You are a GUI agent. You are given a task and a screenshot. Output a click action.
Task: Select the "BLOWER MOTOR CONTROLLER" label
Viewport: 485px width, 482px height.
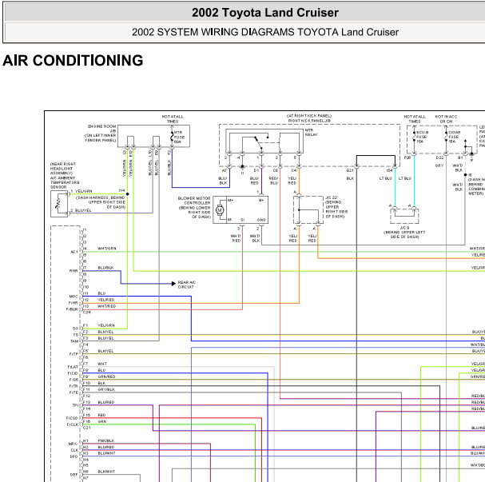click(x=194, y=201)
